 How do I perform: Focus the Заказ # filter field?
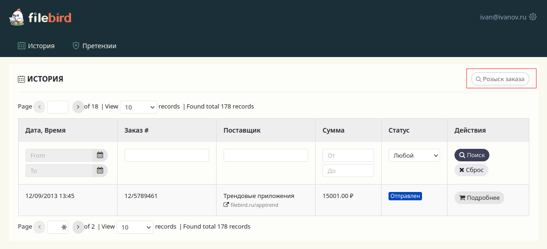click(x=167, y=155)
